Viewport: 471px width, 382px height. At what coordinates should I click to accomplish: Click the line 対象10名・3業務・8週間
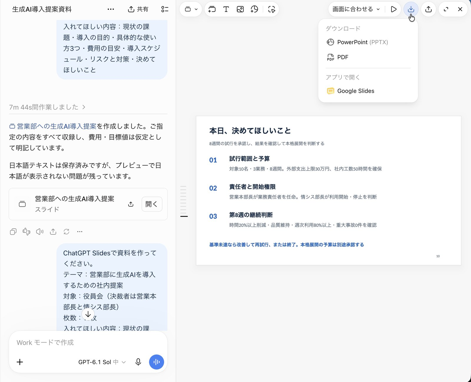[x=306, y=169]
